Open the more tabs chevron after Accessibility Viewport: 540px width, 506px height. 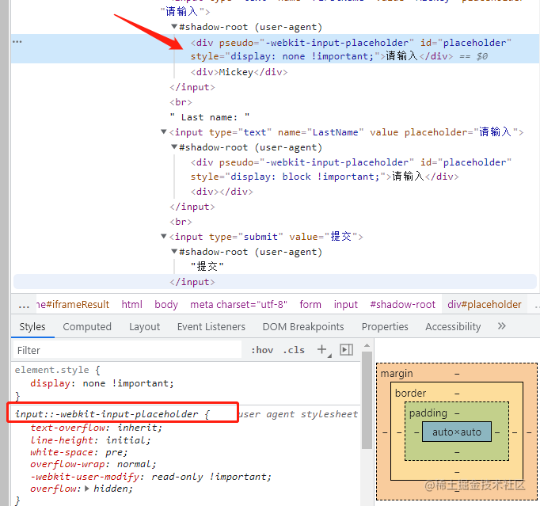(x=501, y=326)
